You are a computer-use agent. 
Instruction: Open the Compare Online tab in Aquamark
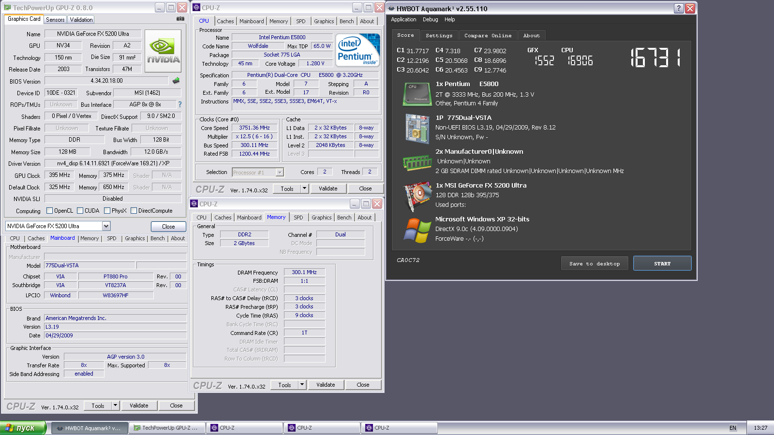pyautogui.click(x=488, y=35)
